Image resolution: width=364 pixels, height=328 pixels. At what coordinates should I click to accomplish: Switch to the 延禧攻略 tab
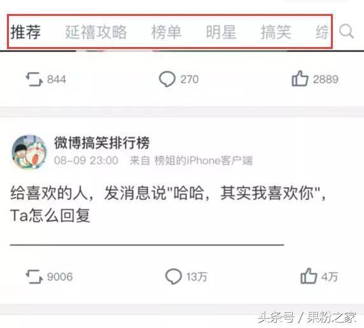96,32
